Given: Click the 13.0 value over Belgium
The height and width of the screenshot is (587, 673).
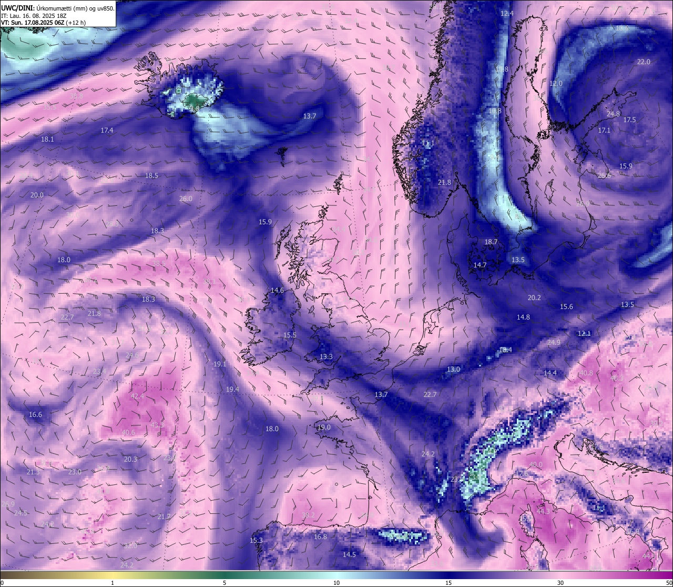Looking at the screenshot, I should tap(453, 369).
